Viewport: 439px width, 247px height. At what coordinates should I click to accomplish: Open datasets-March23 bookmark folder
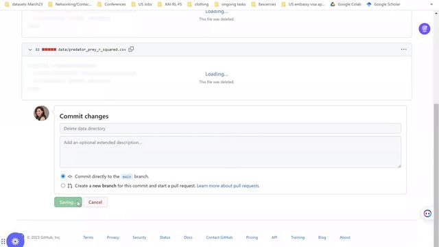point(24,4)
